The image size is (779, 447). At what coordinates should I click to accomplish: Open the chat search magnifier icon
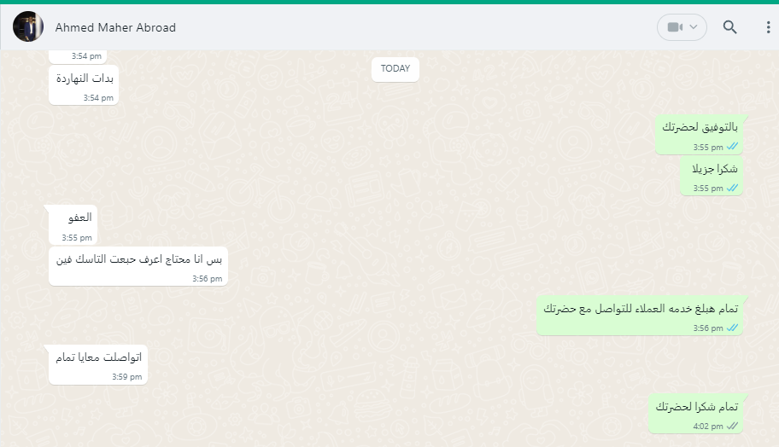coord(729,27)
